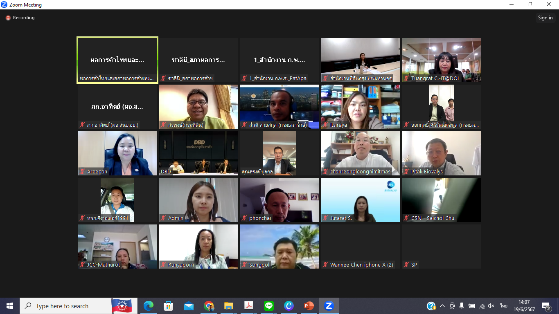Open Microsoft Edge from the taskbar
The image size is (559, 314).
coord(149,306)
